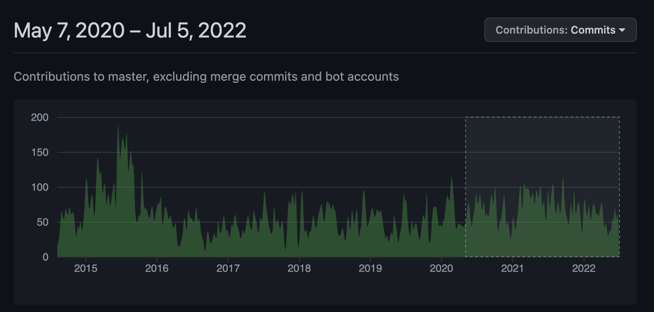Click the 2015 label on the x-axis

tap(86, 268)
